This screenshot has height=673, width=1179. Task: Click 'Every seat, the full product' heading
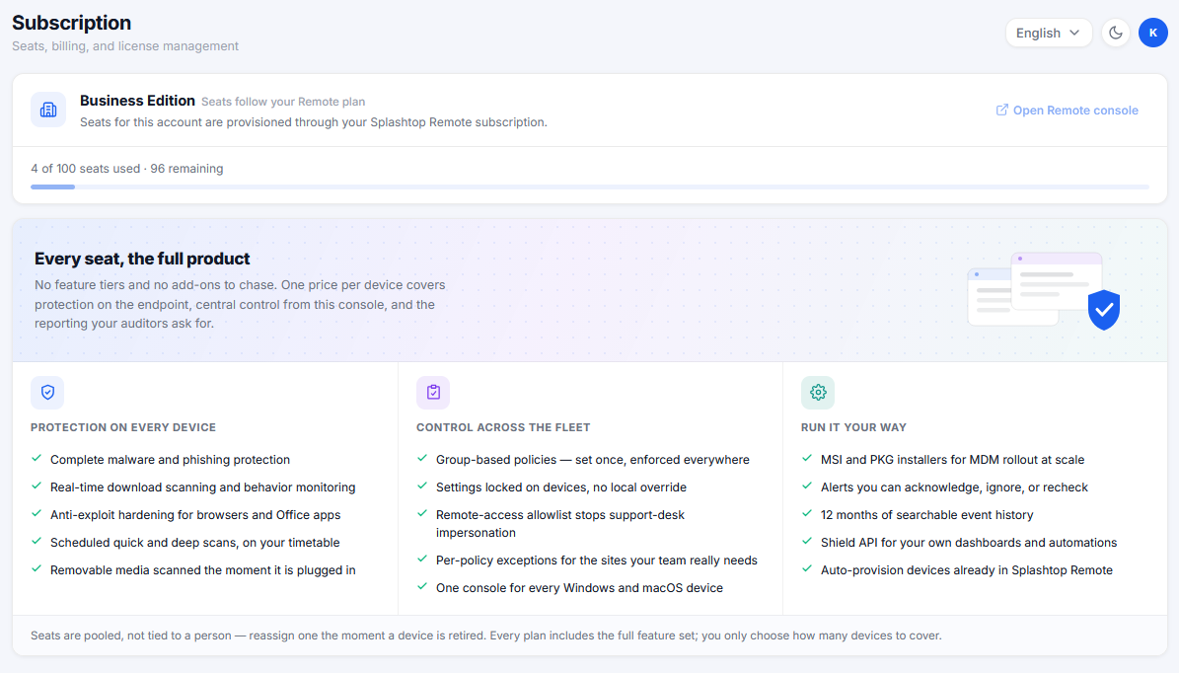pos(142,259)
